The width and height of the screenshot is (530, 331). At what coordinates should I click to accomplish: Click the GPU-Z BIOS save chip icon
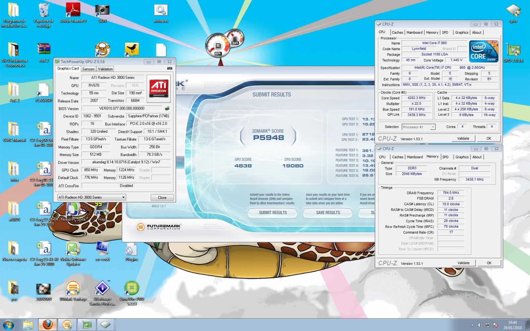(x=167, y=108)
